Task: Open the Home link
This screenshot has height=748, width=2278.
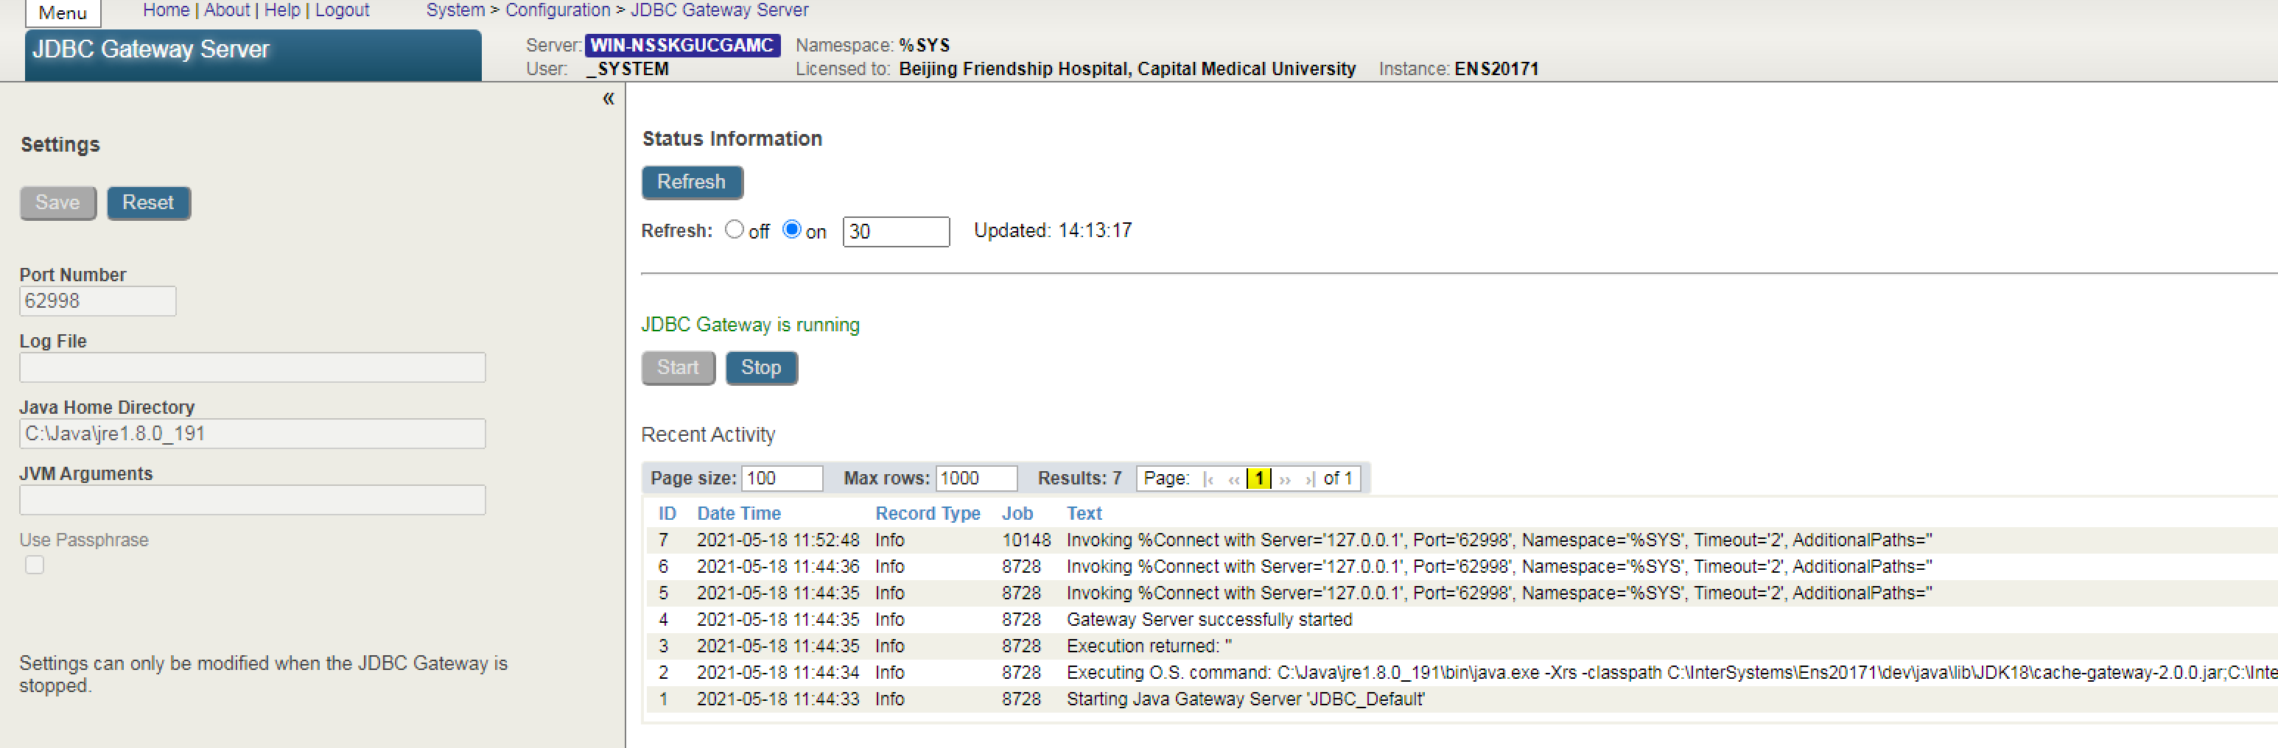Action: point(167,10)
